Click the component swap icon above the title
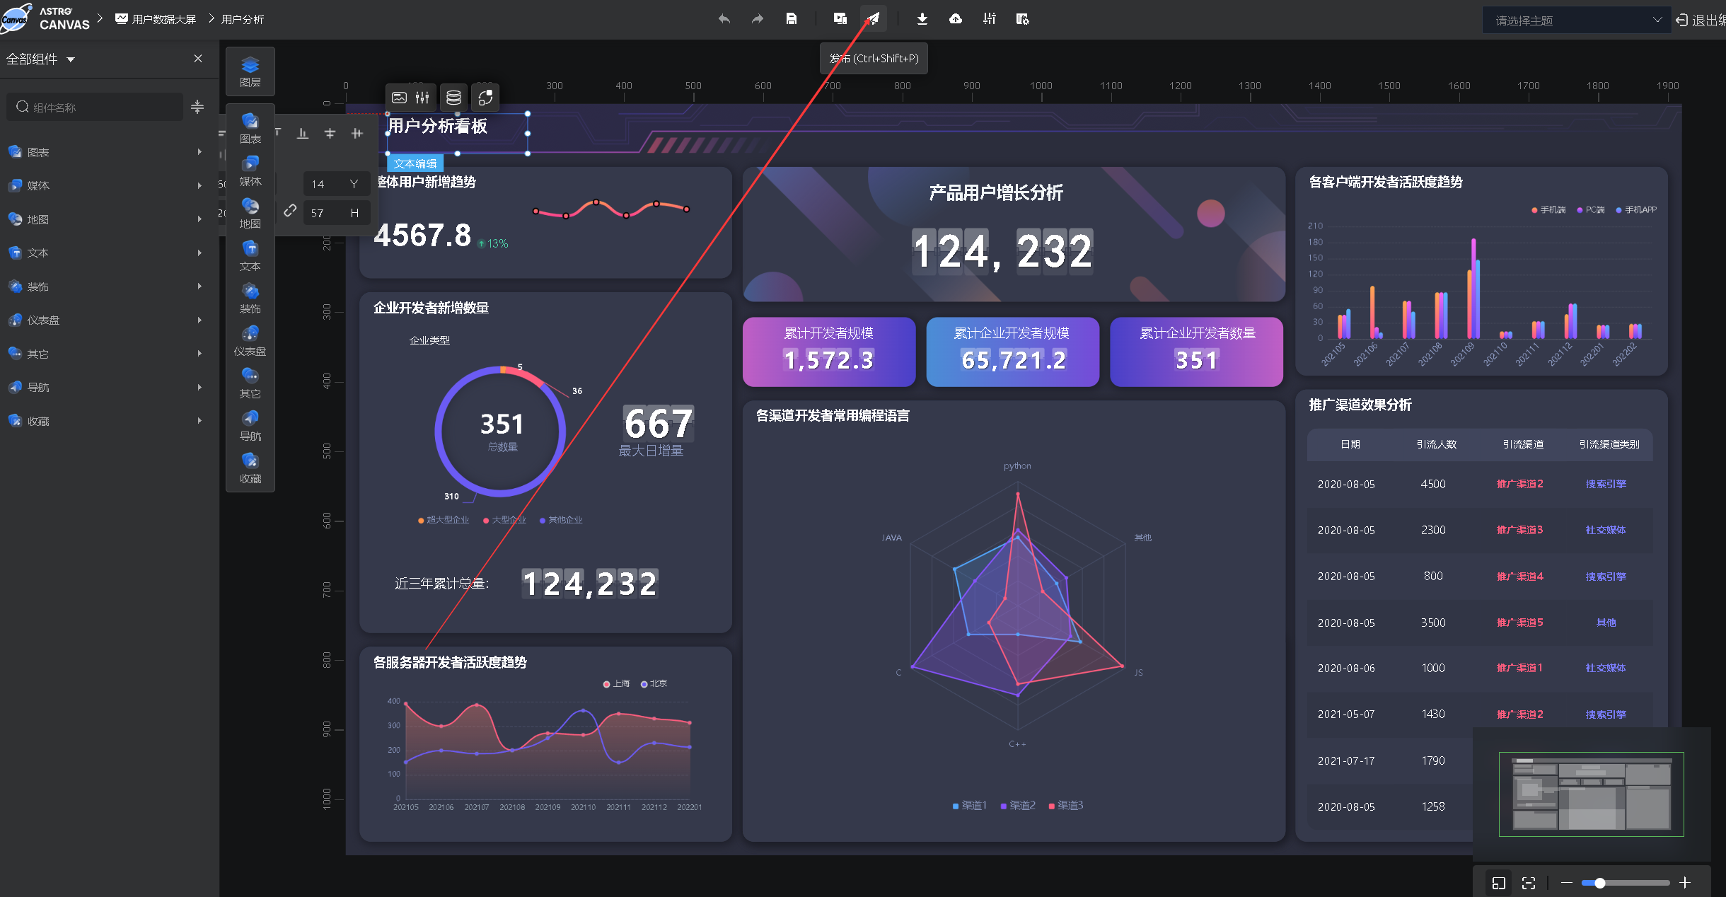The height and width of the screenshot is (897, 1726). (x=485, y=98)
